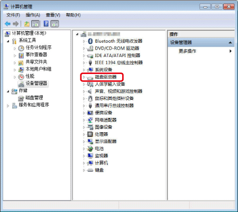This screenshot has width=238, height=212.
Task: Open the 文件(F) menu
Action: tap(13, 15)
